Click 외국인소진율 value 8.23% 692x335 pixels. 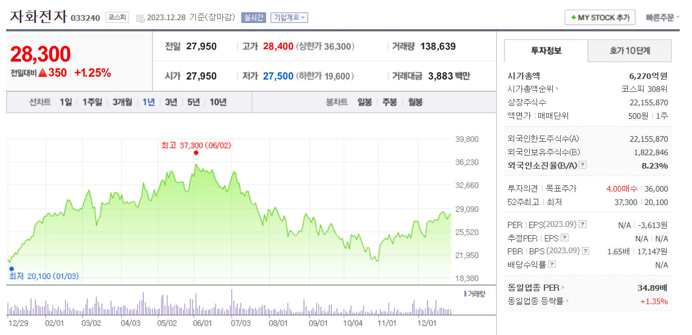655,165
